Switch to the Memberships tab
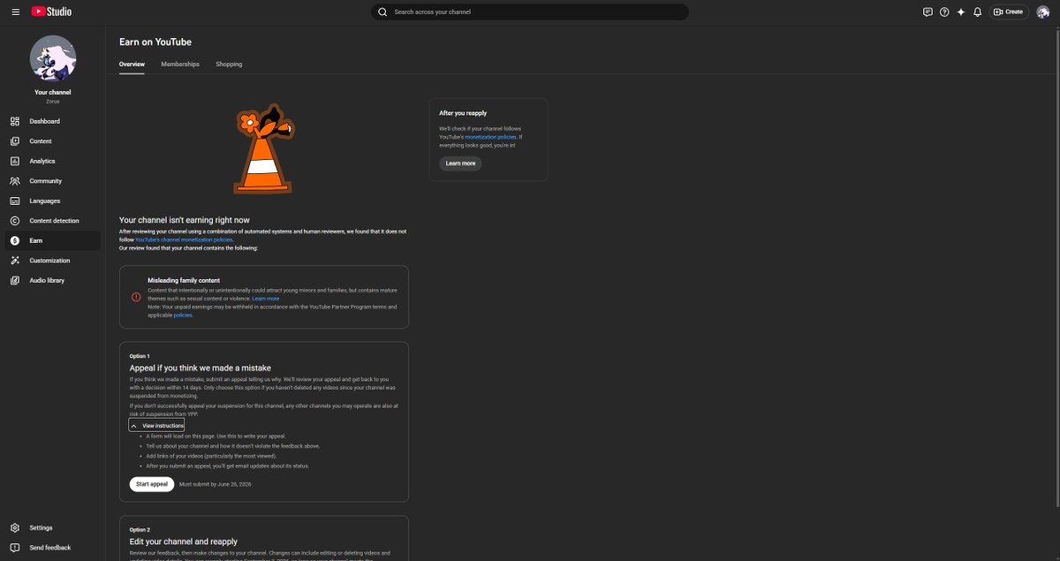This screenshot has width=1060, height=561. point(180,64)
